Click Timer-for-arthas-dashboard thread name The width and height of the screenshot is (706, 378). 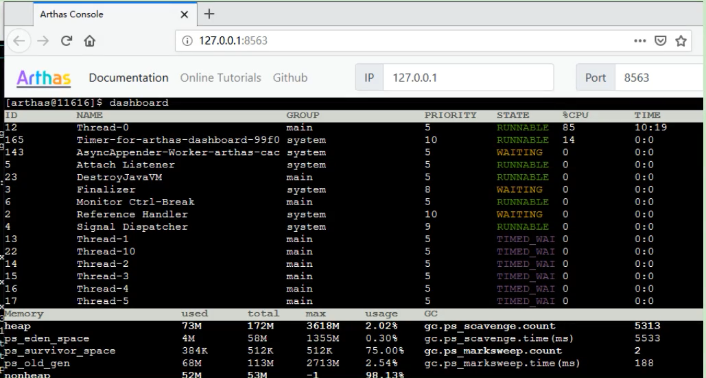[178, 140]
